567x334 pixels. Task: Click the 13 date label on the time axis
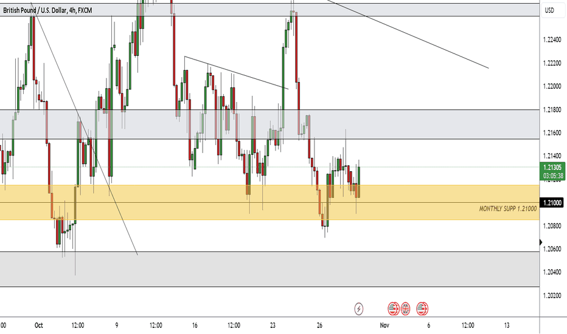(x=507, y=325)
